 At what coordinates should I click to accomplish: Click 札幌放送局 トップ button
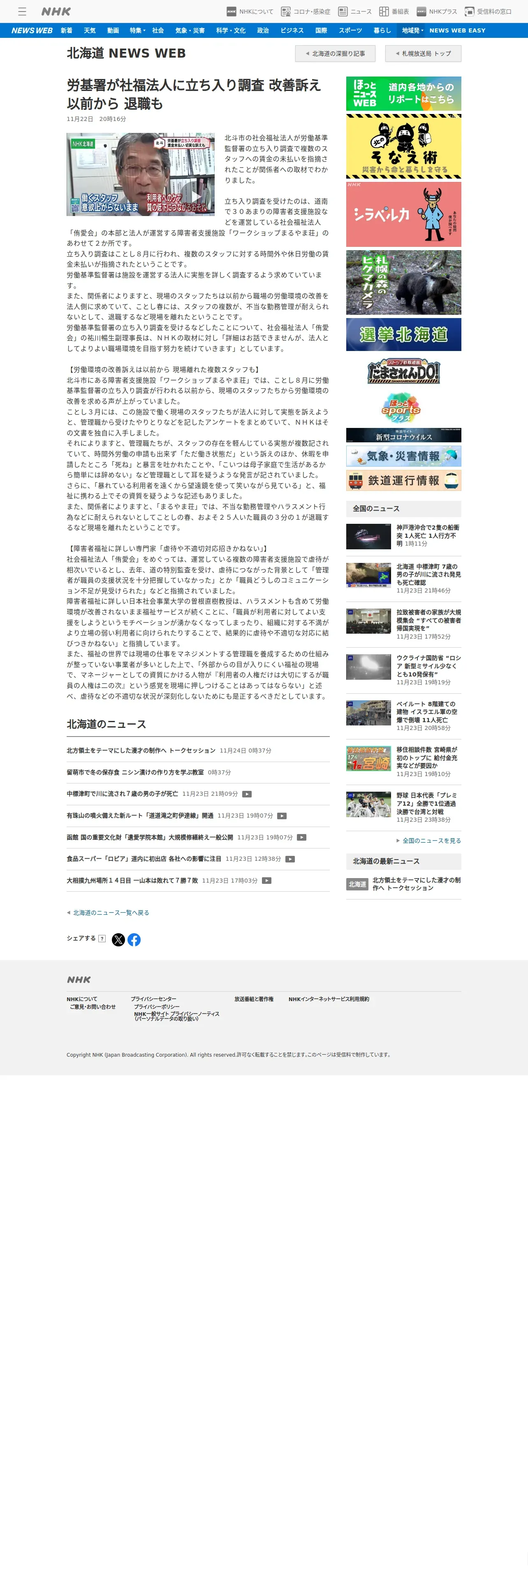(x=423, y=53)
